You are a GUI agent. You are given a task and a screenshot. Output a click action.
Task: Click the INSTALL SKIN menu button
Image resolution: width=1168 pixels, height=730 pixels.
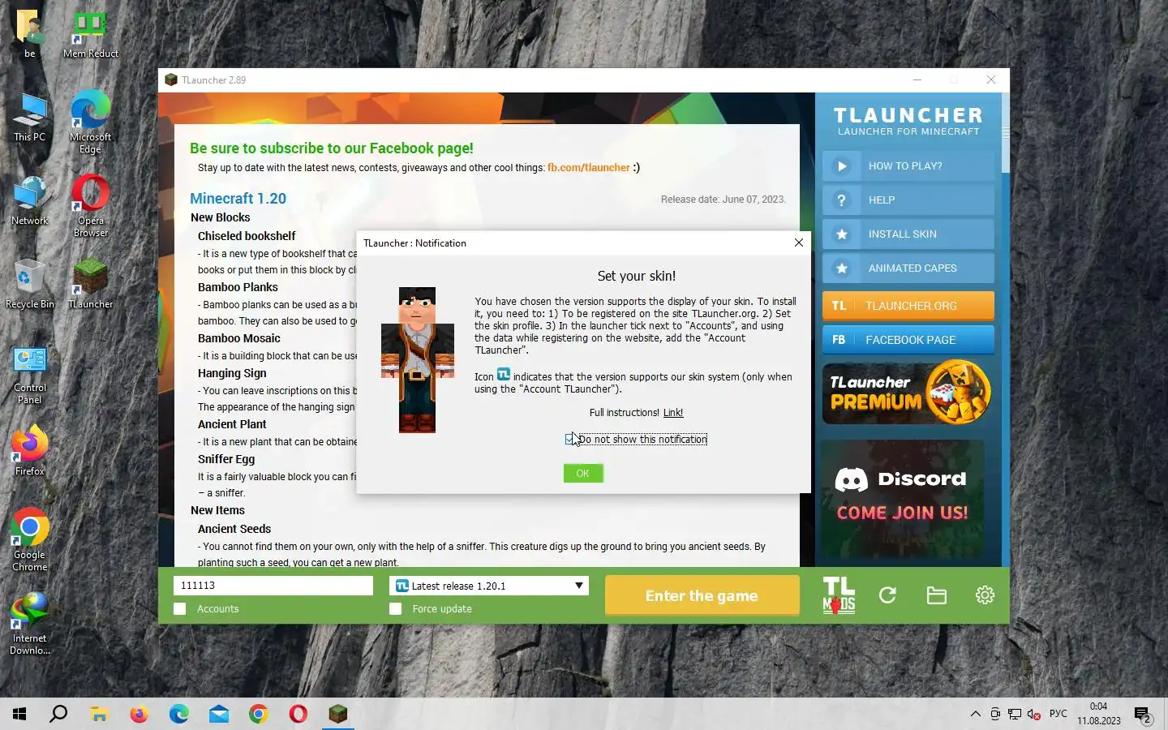[908, 234]
